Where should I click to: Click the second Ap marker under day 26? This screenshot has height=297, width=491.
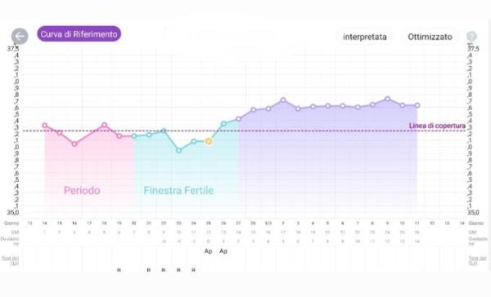pos(223,251)
